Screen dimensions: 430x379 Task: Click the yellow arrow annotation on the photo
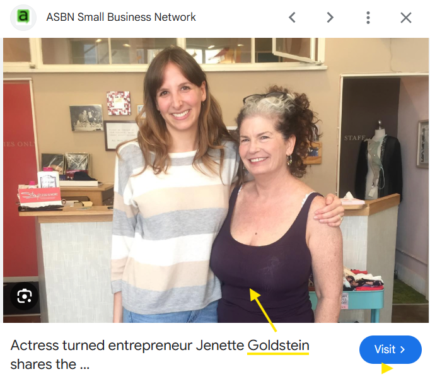pos(263,310)
